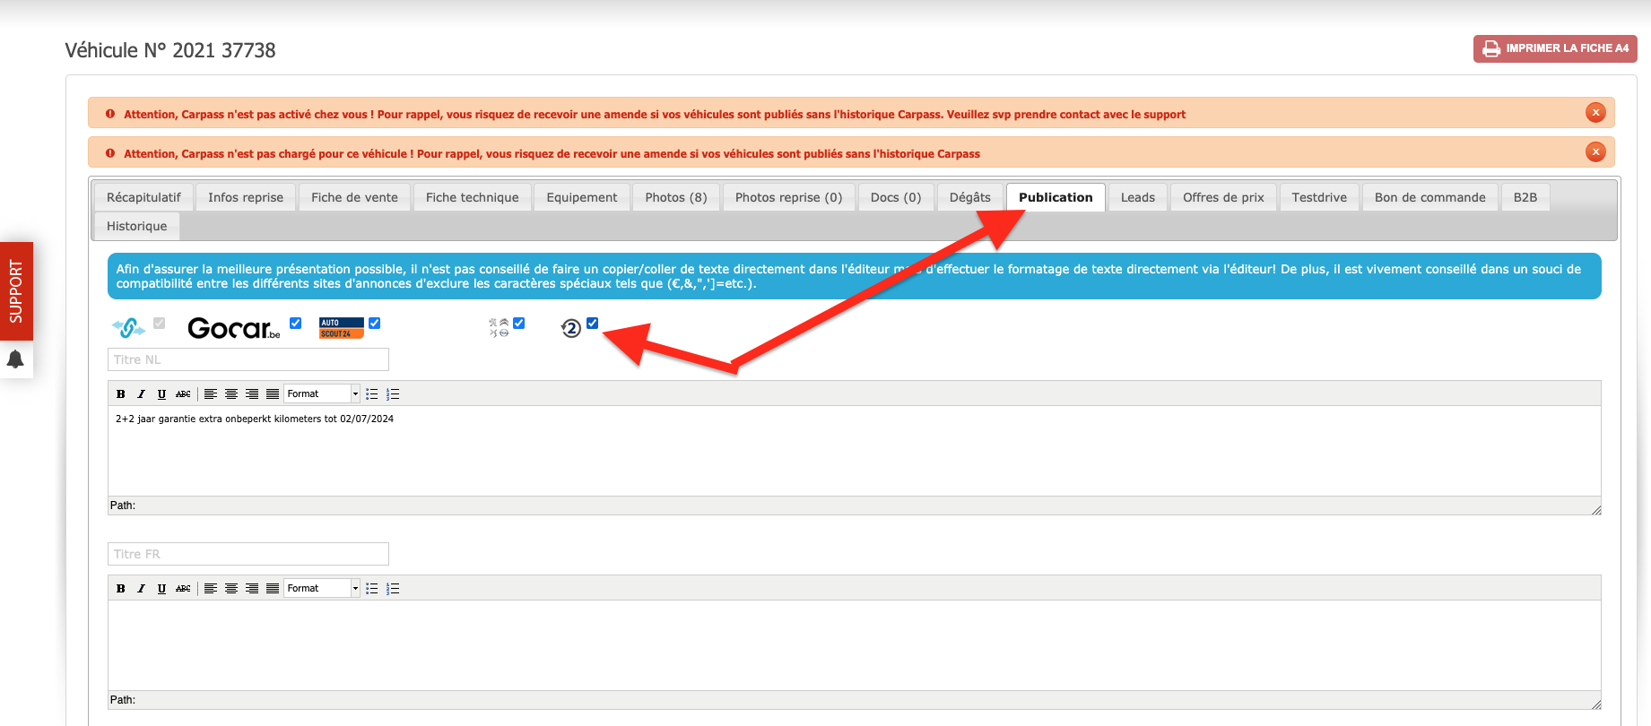Switch to the Testdrive tab

1319,197
